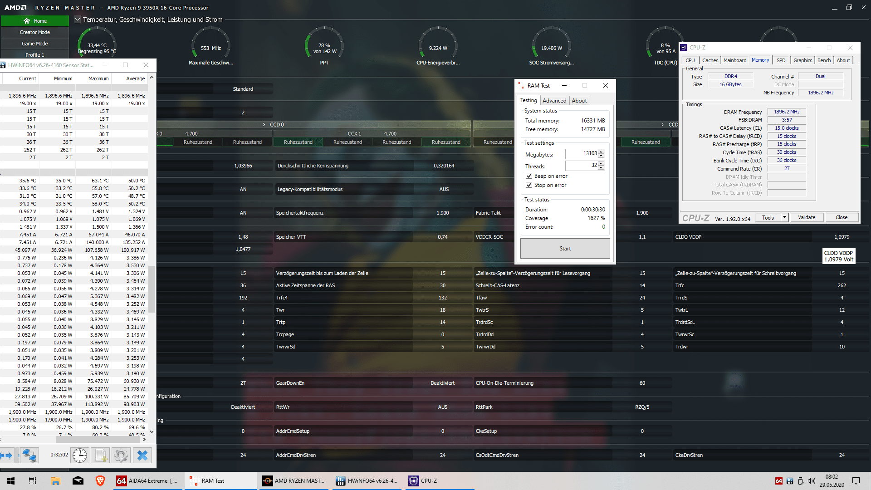Click CPU-Z Validate button

pyautogui.click(x=807, y=217)
